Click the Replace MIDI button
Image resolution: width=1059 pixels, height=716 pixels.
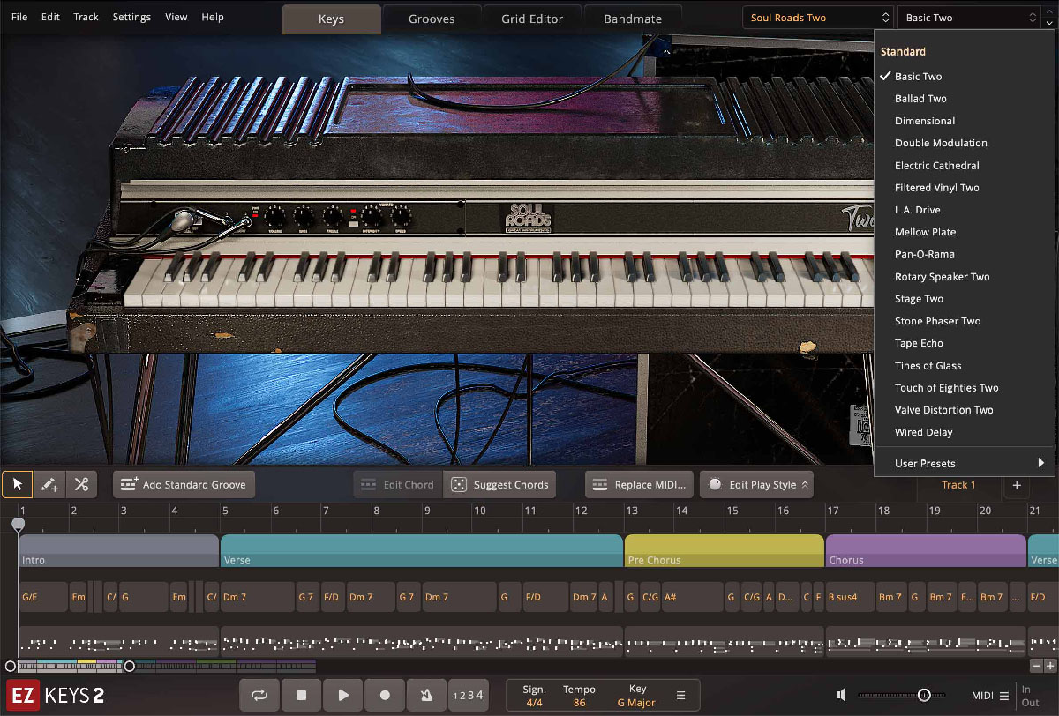pyautogui.click(x=639, y=484)
